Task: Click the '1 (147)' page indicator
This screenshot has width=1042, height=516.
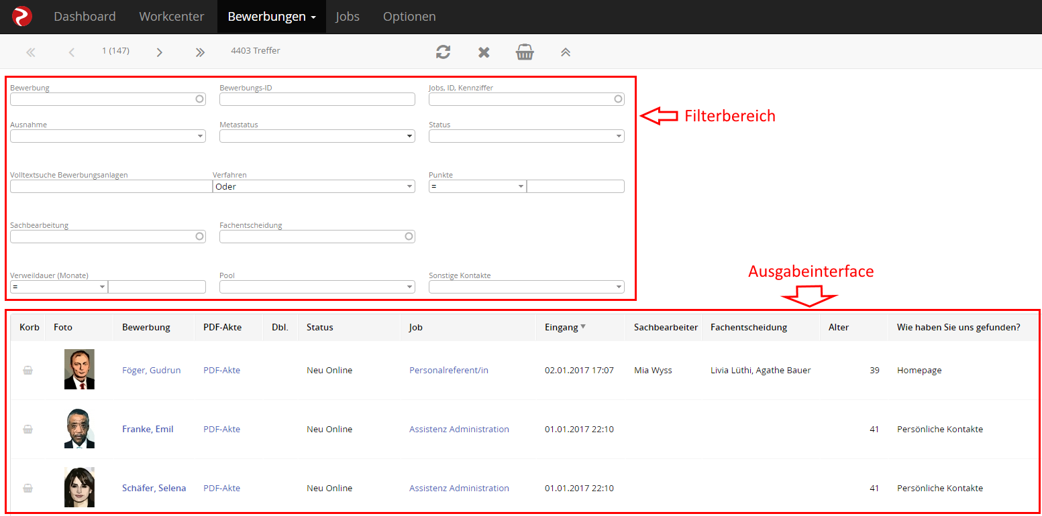Action: [115, 50]
